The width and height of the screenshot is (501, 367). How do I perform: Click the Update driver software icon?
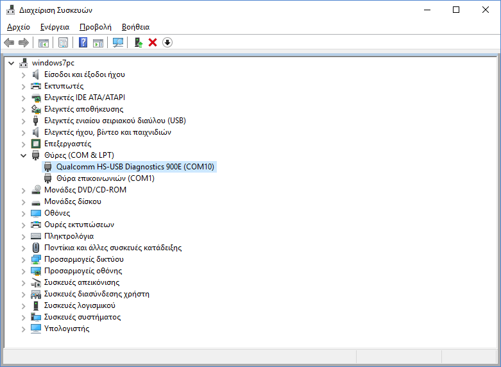point(138,42)
